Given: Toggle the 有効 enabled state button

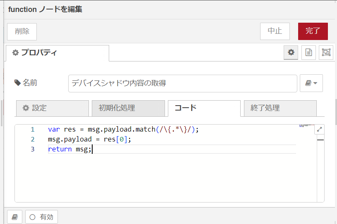Looking at the screenshot, I should point(41,217).
